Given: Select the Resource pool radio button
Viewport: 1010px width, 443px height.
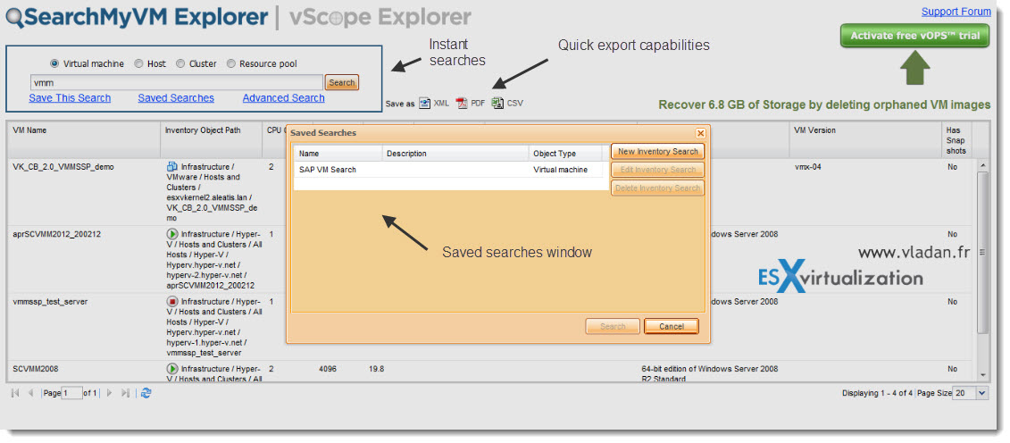Looking at the screenshot, I should [231, 63].
